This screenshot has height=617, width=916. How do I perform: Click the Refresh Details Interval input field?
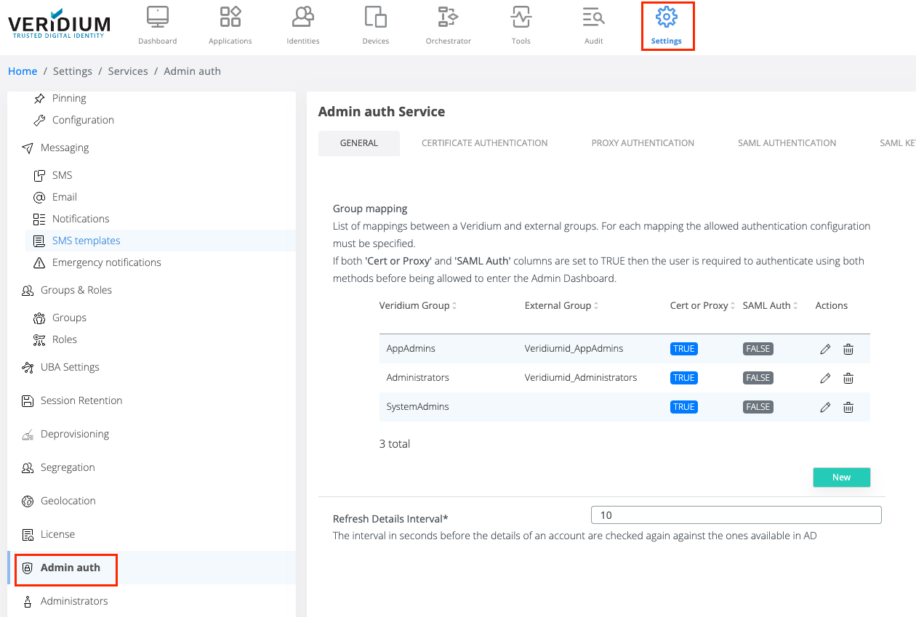click(x=736, y=515)
